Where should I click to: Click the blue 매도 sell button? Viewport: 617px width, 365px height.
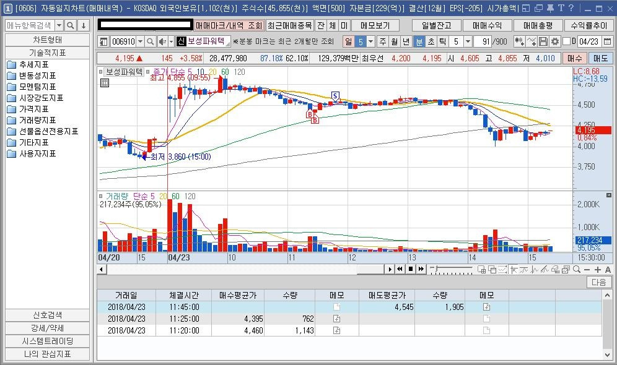(600, 59)
